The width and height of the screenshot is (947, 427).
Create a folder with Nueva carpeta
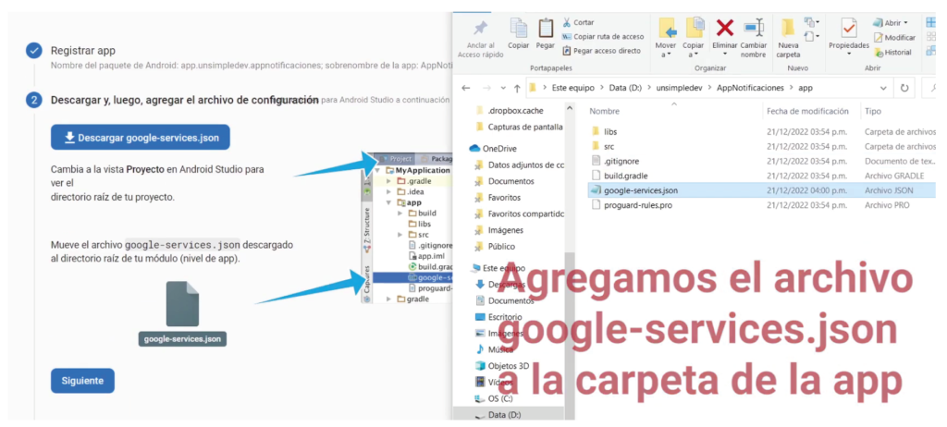click(788, 35)
